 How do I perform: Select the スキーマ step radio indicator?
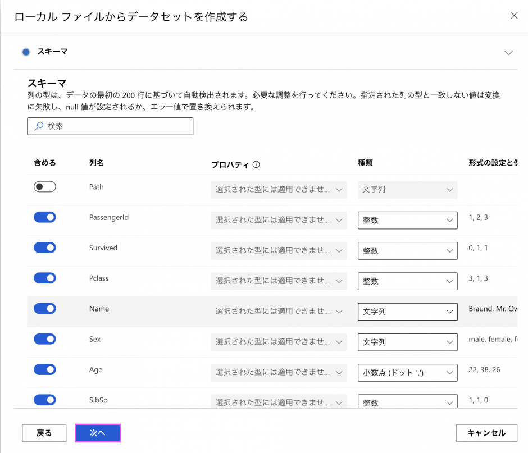[26, 52]
